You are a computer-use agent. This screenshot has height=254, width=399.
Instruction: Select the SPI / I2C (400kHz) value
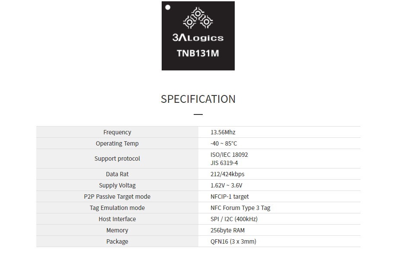[x=234, y=219]
